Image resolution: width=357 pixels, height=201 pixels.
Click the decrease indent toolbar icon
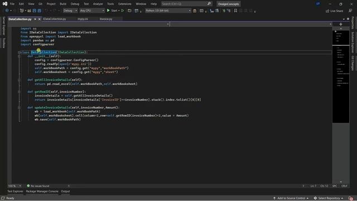tap(212, 11)
